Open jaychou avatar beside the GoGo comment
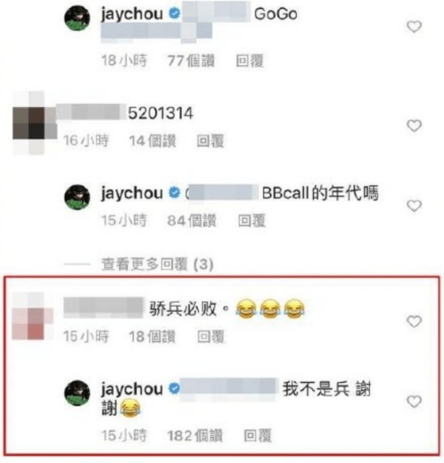The image size is (444, 463). [77, 18]
